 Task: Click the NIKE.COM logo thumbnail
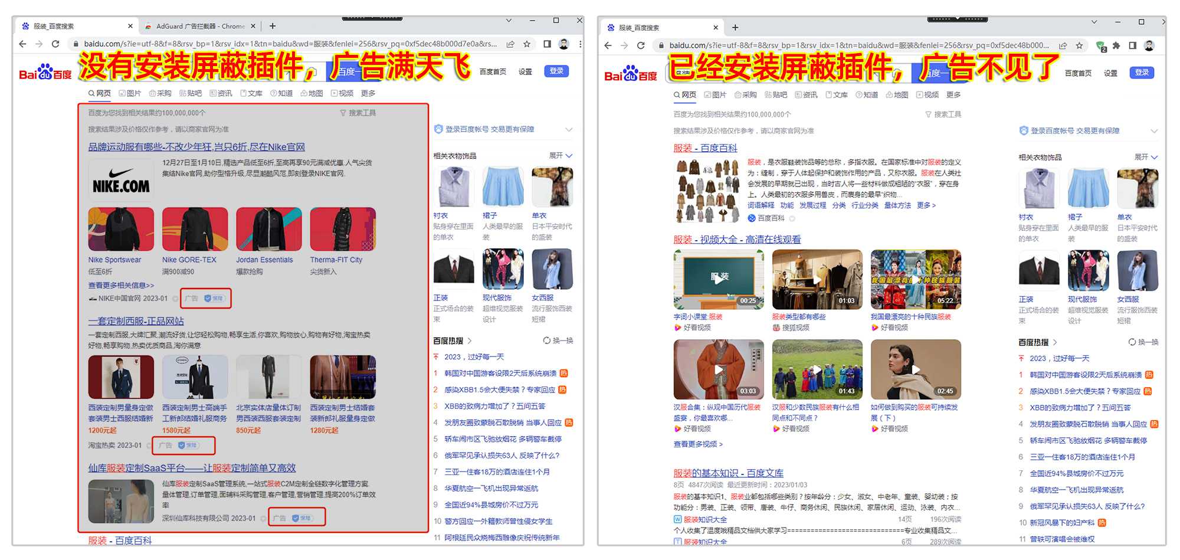point(121,181)
